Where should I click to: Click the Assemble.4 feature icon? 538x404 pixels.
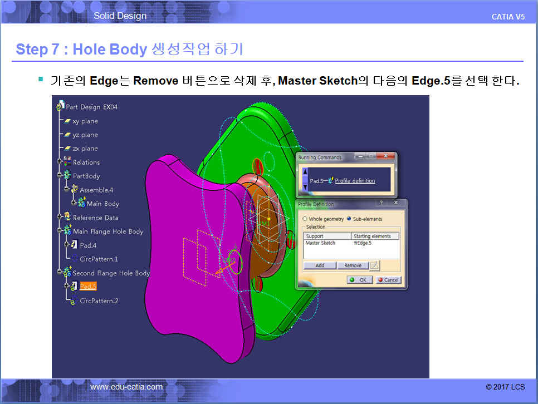[x=74, y=190]
